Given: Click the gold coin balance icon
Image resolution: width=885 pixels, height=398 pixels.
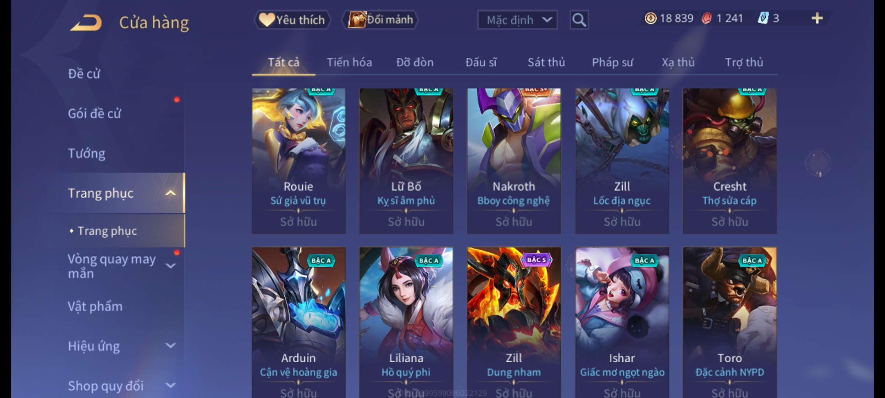Looking at the screenshot, I should (x=650, y=18).
